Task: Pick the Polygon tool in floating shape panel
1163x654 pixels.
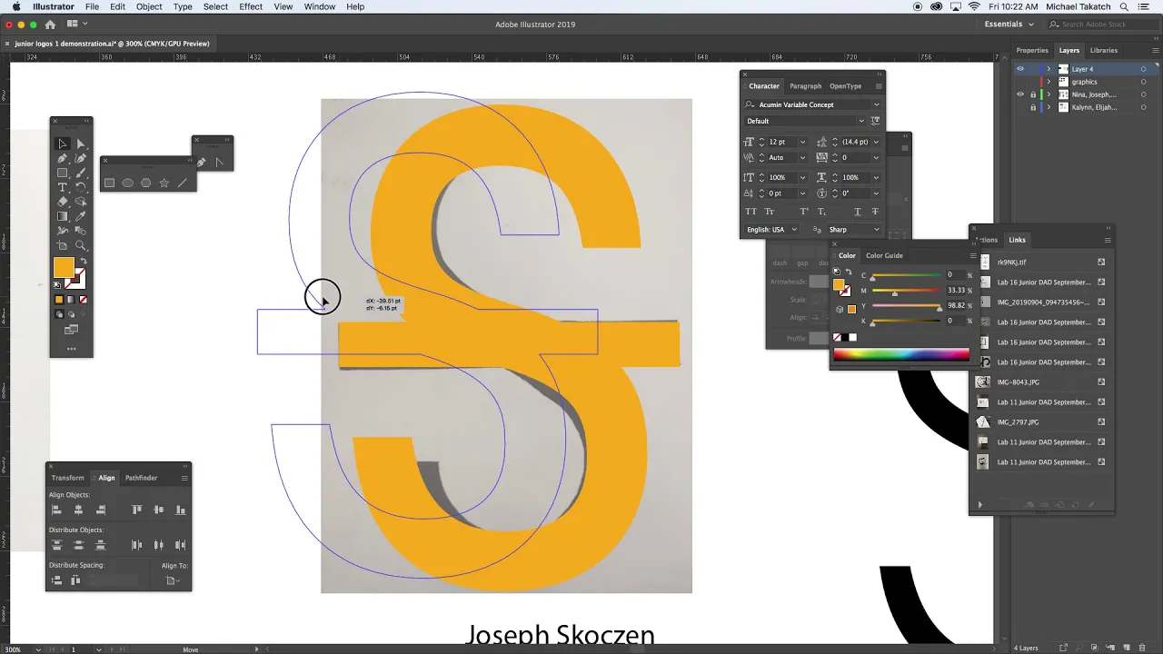Action: tap(145, 183)
